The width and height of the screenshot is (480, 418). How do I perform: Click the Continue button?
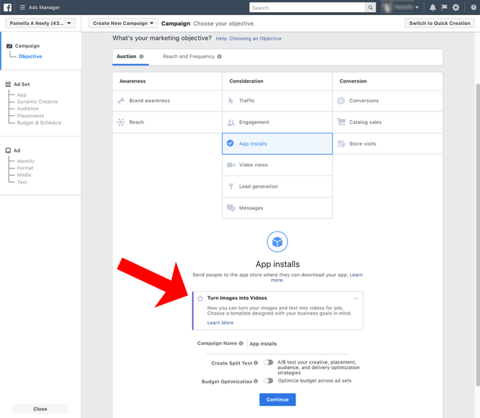277,400
